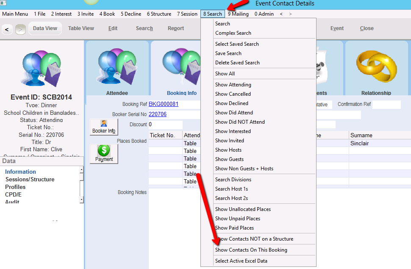
Task: Open booker serial number 220706 link
Action: 157,114
